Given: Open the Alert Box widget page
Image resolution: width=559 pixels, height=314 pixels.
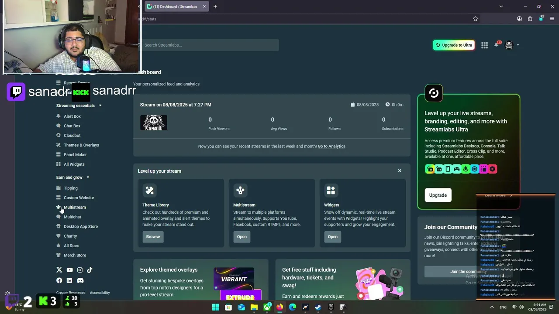Looking at the screenshot, I should [x=72, y=116].
